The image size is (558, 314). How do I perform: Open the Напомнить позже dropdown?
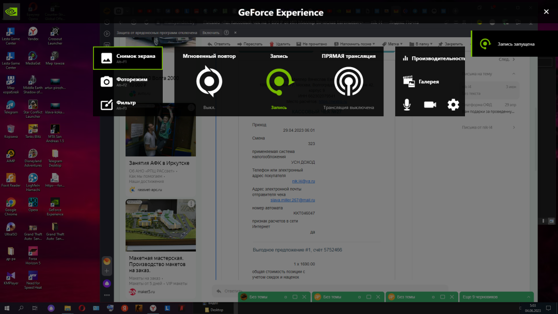(x=354, y=44)
